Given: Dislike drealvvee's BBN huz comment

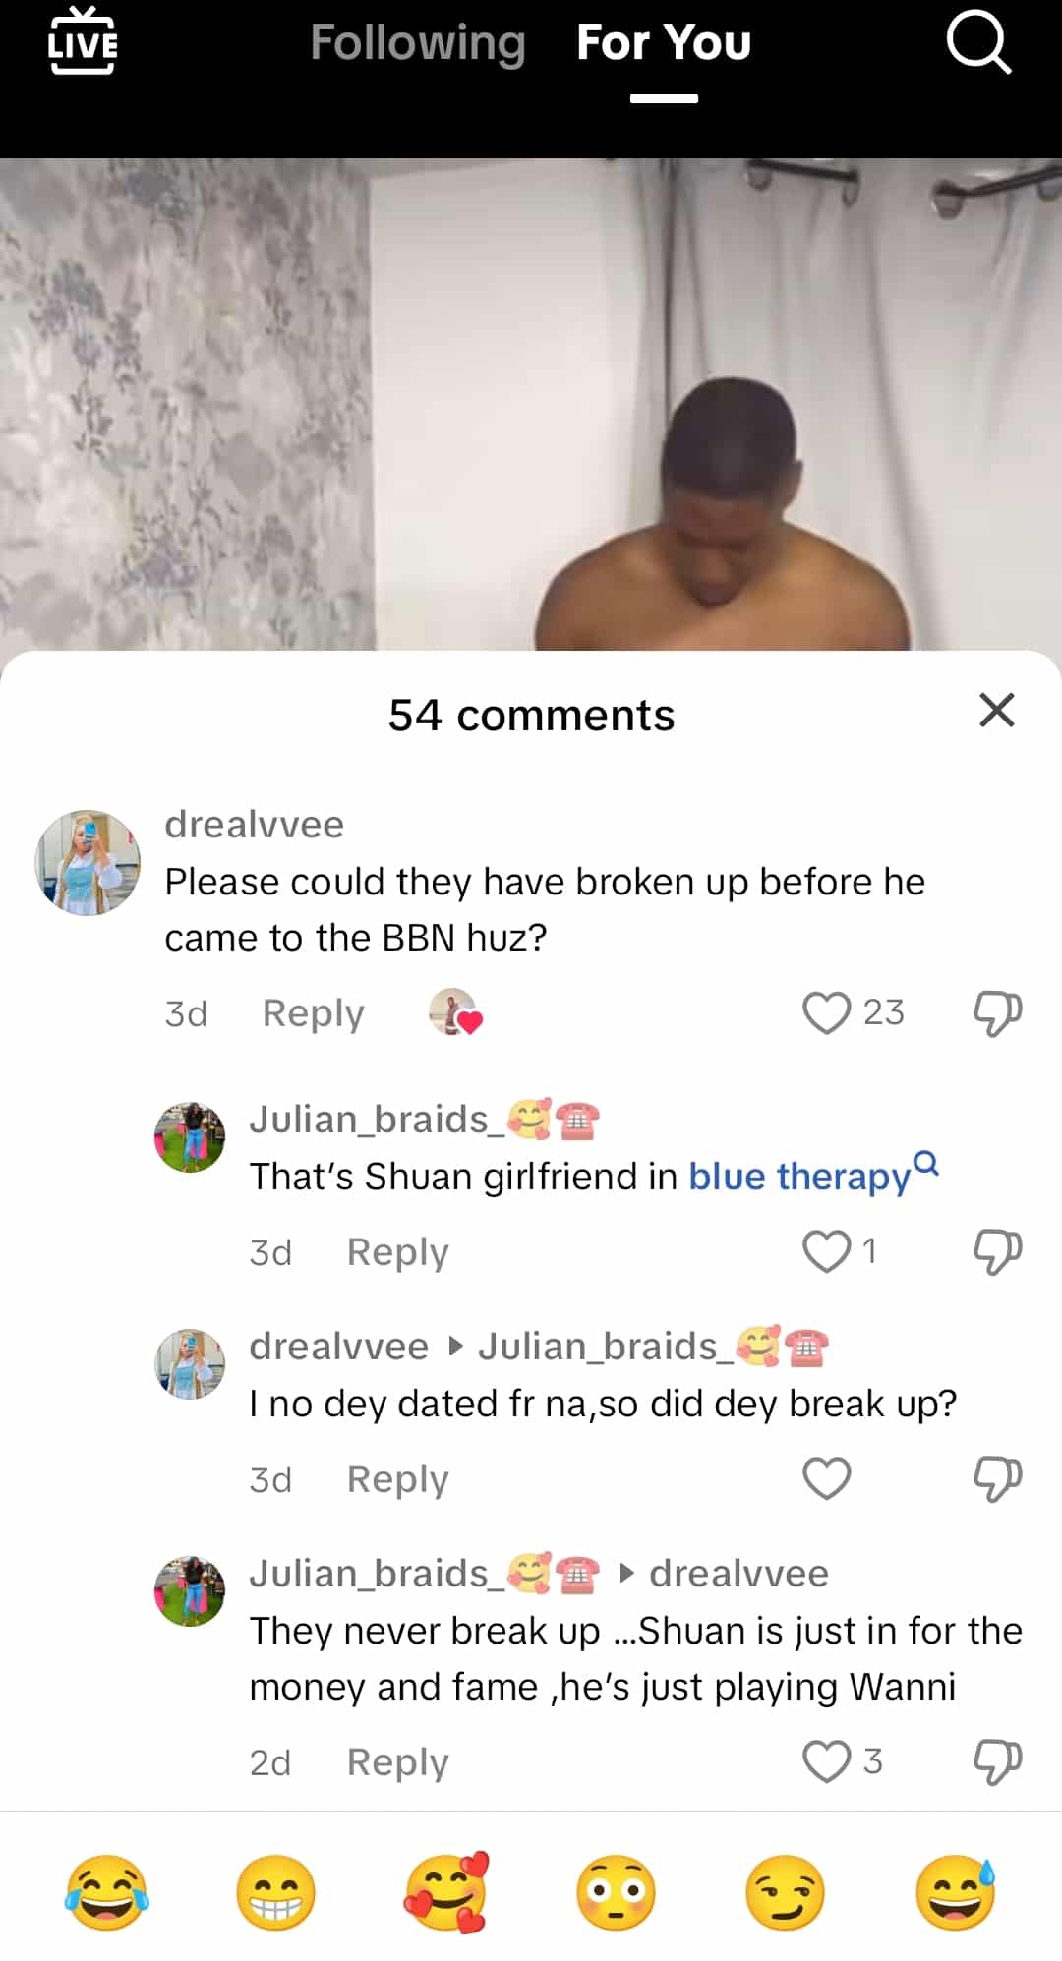Looking at the screenshot, I should pyautogui.click(x=997, y=1012).
